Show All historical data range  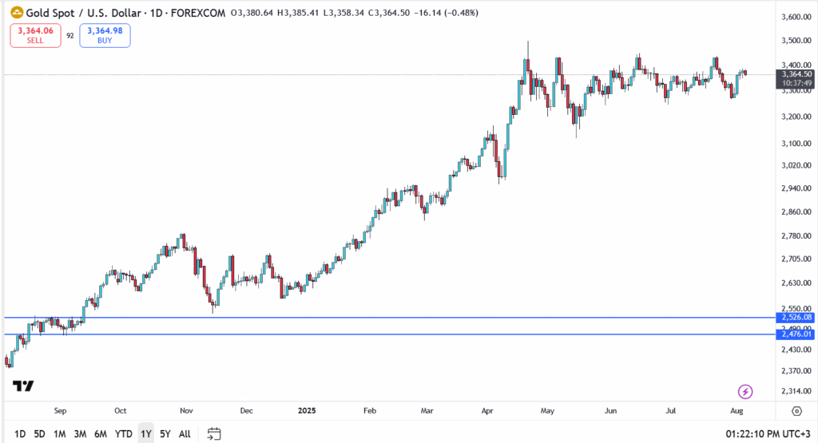(x=185, y=433)
